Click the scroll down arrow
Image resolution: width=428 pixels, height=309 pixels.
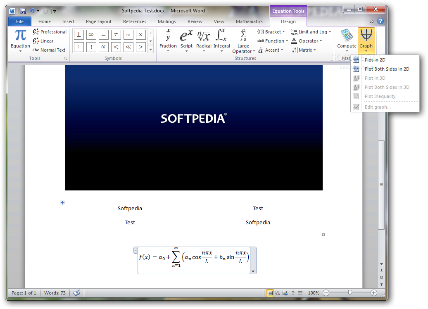[381, 264]
